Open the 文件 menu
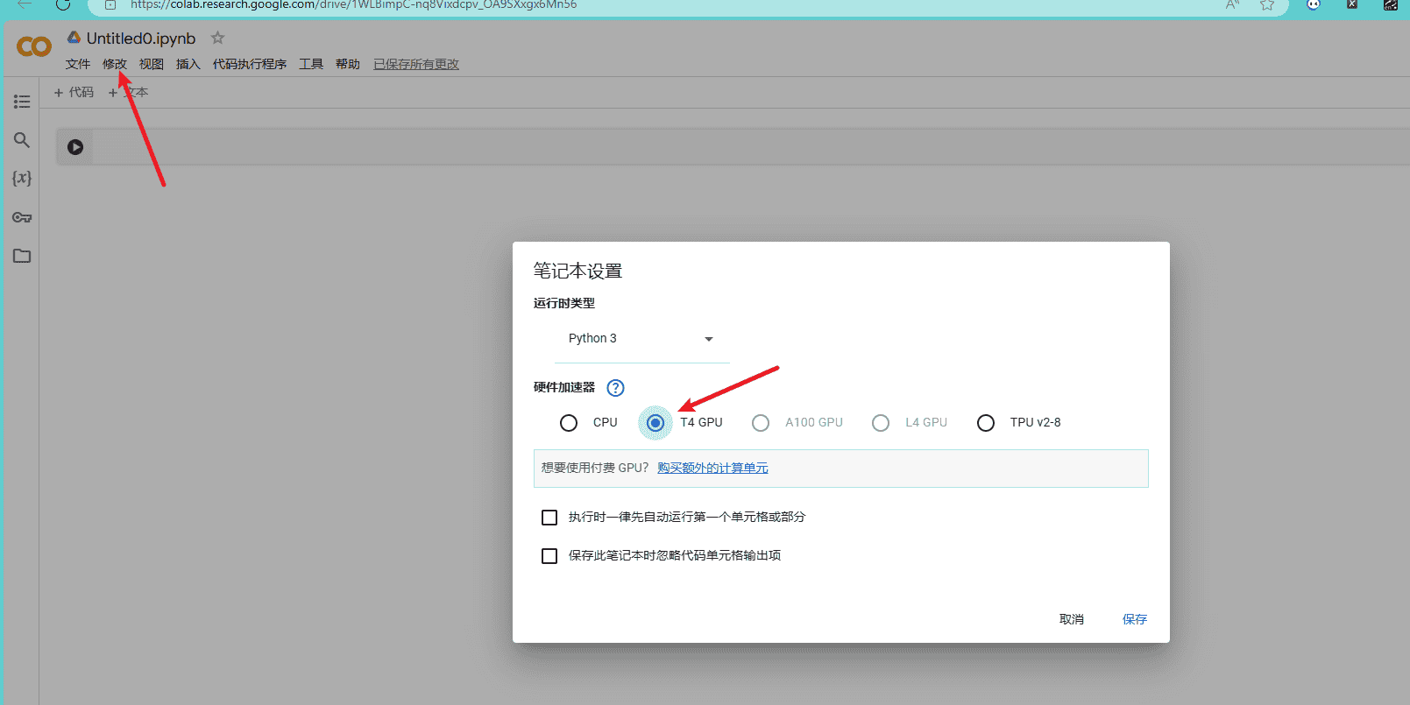The image size is (1410, 705). [78, 64]
